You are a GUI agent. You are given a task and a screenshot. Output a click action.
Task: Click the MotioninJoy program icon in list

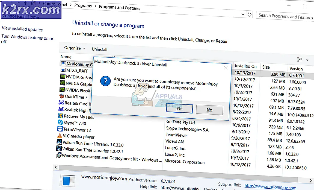(x=63, y=63)
